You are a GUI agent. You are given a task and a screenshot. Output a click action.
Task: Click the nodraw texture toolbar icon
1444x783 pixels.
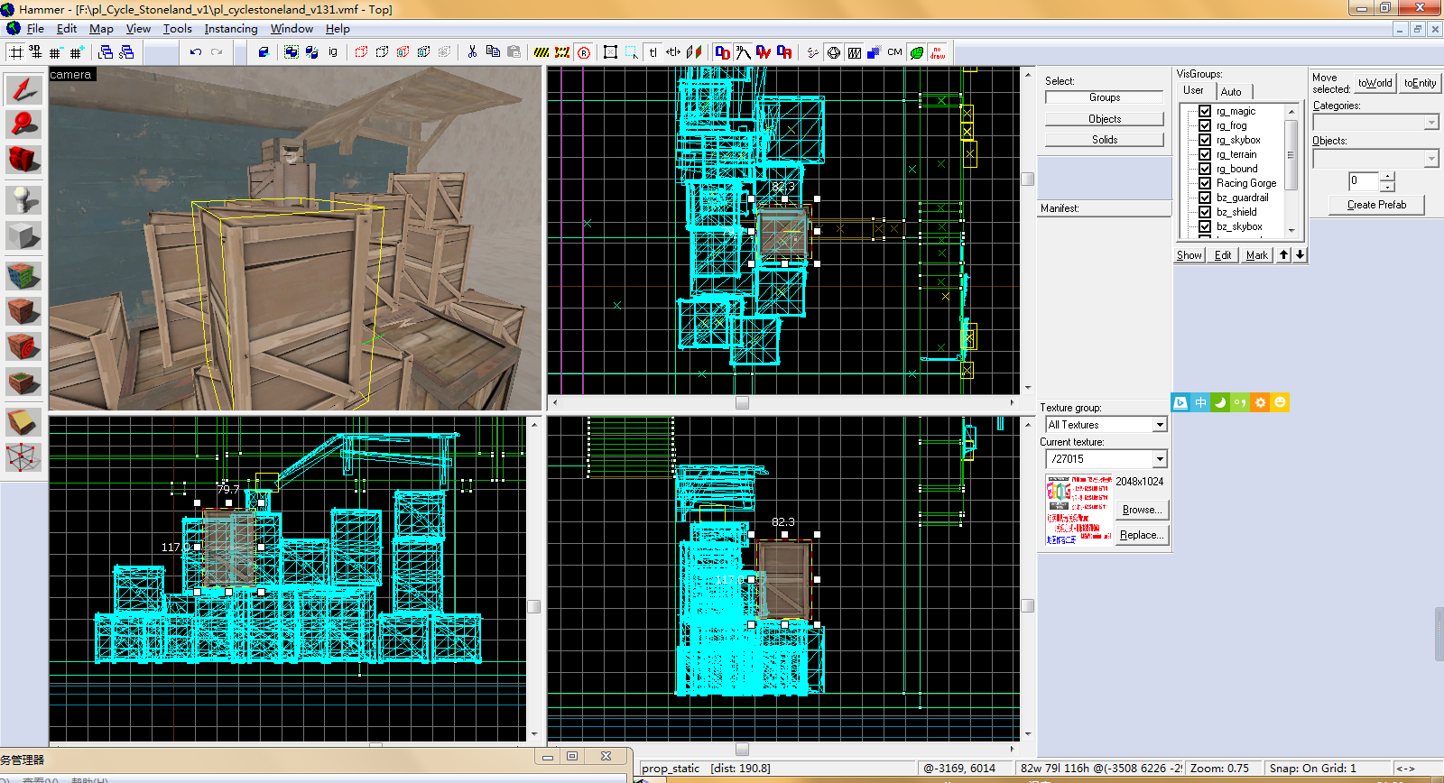[938, 52]
